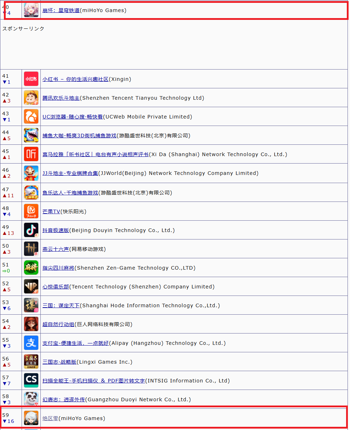Screen dimensions: 350x430
Task: Open the 三国：谋定天下 link
Action: click(61, 305)
